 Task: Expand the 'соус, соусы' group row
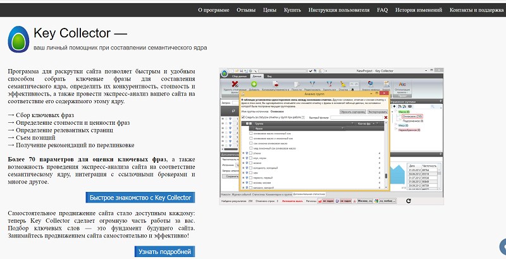[x=244, y=158]
